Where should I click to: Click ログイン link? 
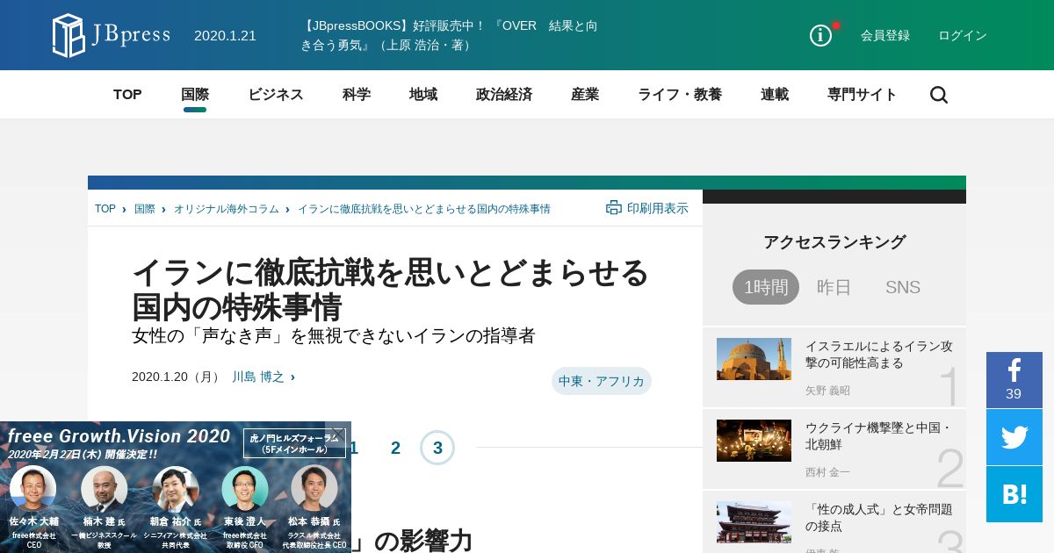(x=963, y=35)
